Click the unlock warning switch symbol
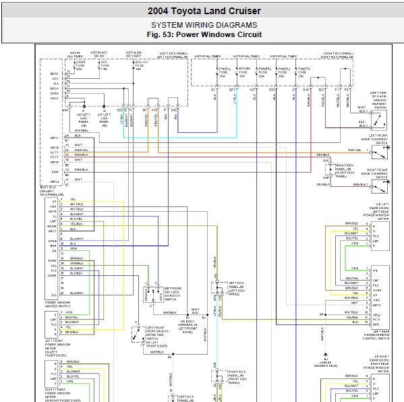Viewport: 404px width, 402px height. point(379,120)
